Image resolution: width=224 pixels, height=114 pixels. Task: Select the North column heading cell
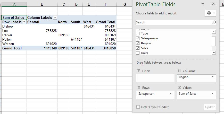64,22
